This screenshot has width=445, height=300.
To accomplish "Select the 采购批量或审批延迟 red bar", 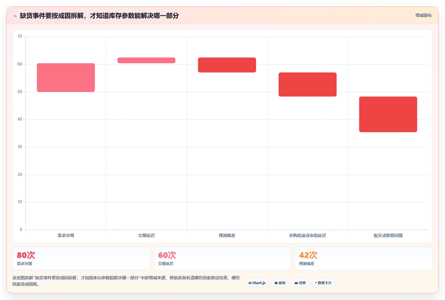I will (308, 85).
